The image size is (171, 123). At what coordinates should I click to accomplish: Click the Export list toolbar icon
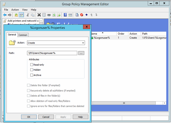pos(59,15)
